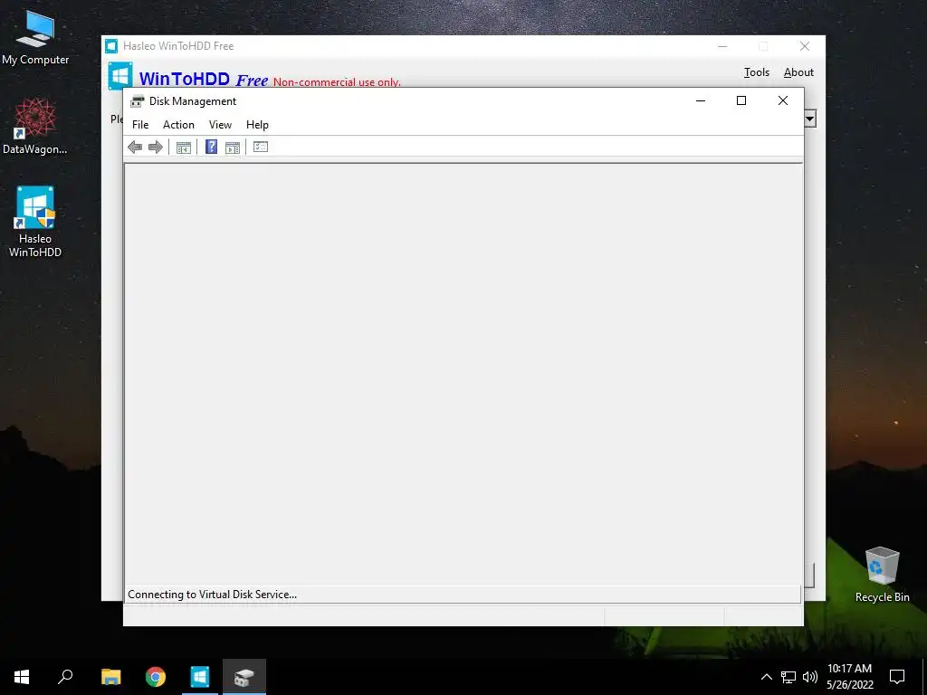927x695 pixels.
Task: Click the Back arrow in Disk Management toolbar
Action: click(135, 148)
